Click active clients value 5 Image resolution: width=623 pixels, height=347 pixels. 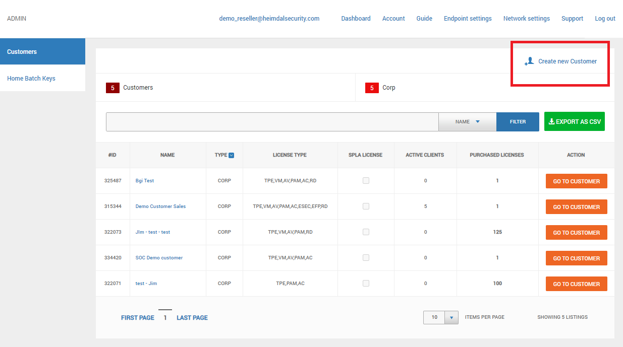[425, 206]
